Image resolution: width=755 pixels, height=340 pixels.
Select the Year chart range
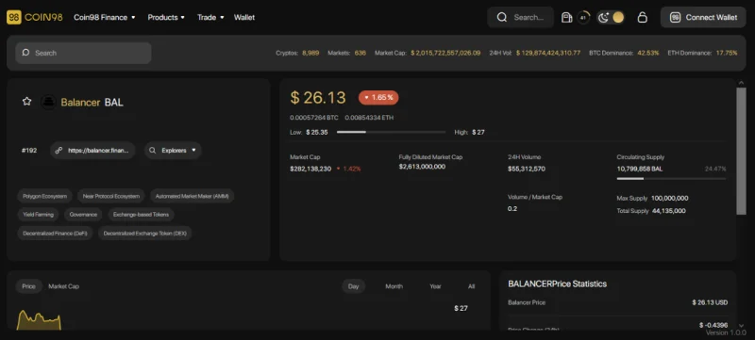click(x=435, y=286)
